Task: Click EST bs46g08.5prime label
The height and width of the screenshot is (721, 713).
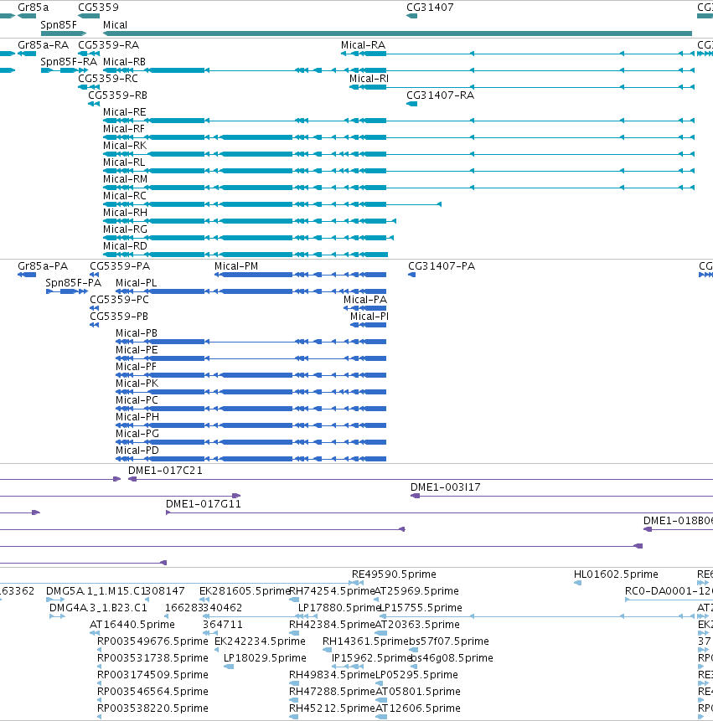Action: pos(452,658)
